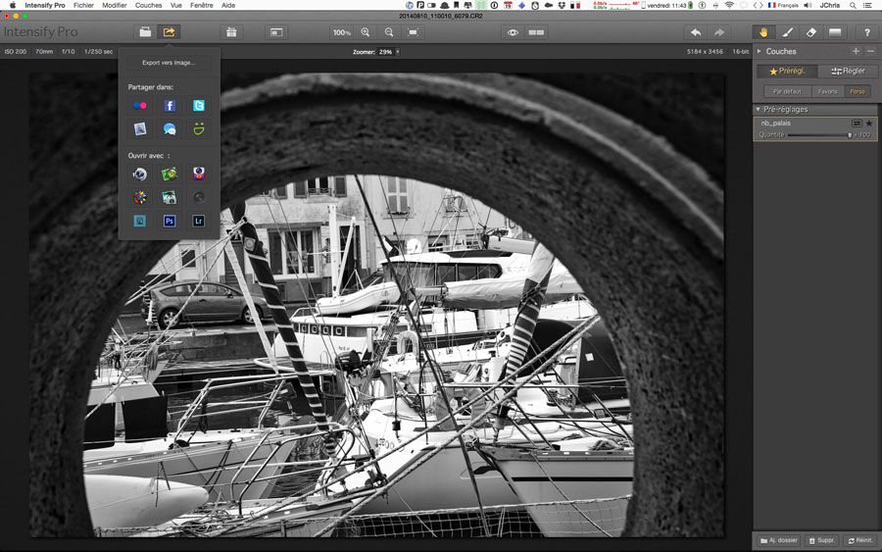Expand the Couches panel
The width and height of the screenshot is (882, 552).
759,51
